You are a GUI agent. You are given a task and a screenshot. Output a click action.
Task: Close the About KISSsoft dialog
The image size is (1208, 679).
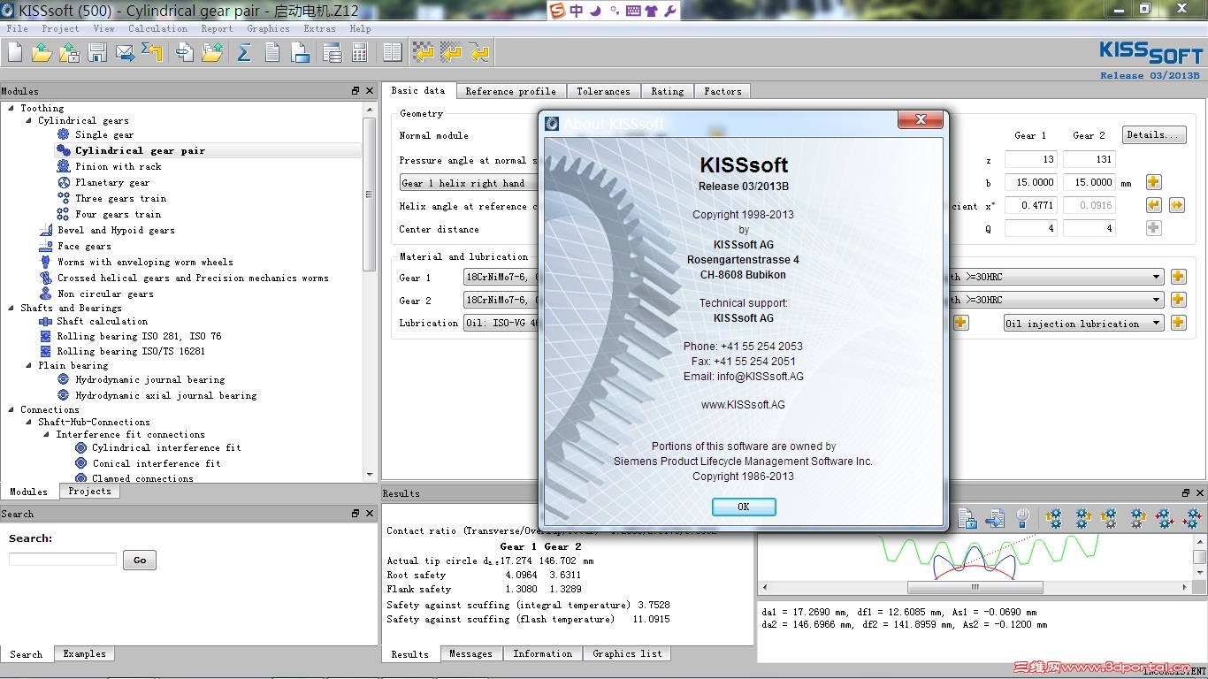pos(921,119)
